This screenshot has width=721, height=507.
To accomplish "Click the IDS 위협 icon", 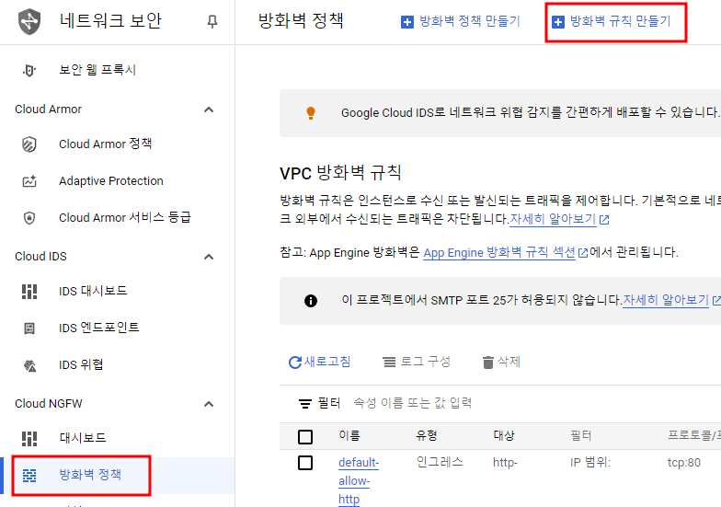I will 29,365.
